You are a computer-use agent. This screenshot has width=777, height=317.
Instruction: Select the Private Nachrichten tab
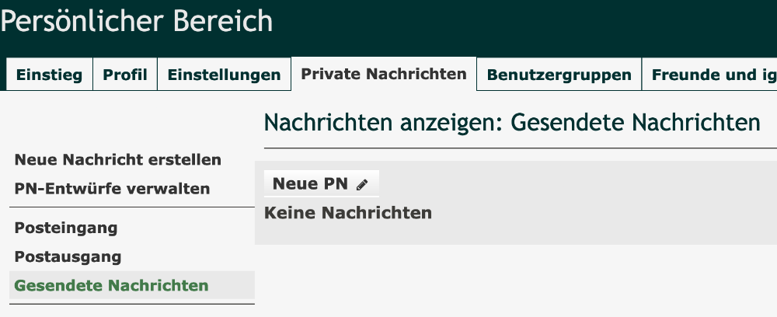pos(384,74)
